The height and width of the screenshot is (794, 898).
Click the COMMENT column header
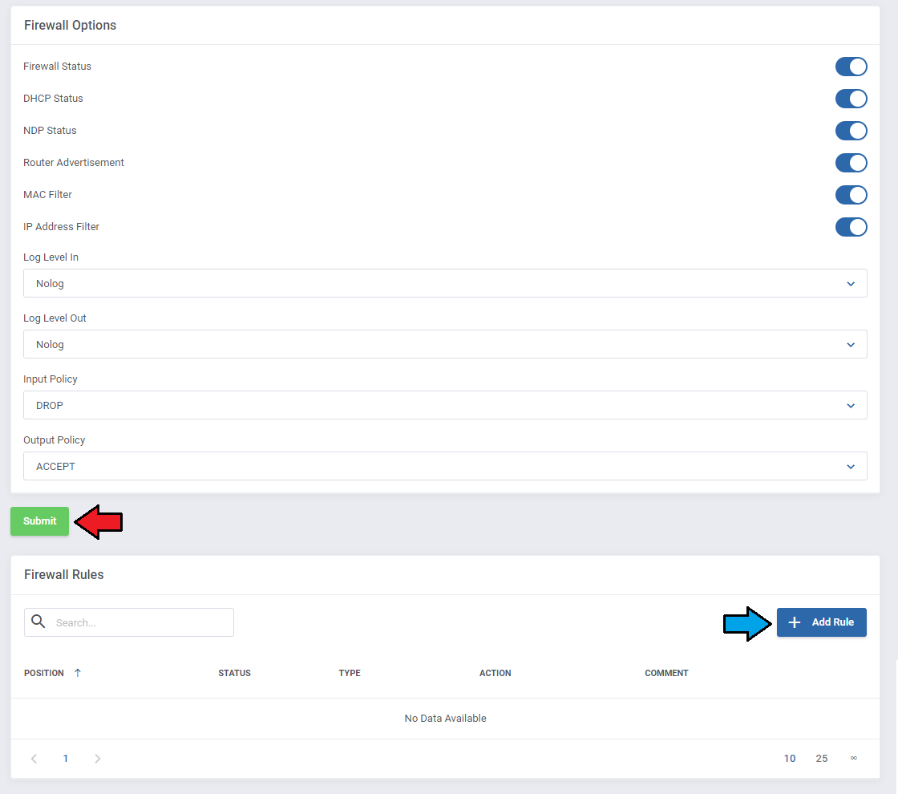(666, 673)
